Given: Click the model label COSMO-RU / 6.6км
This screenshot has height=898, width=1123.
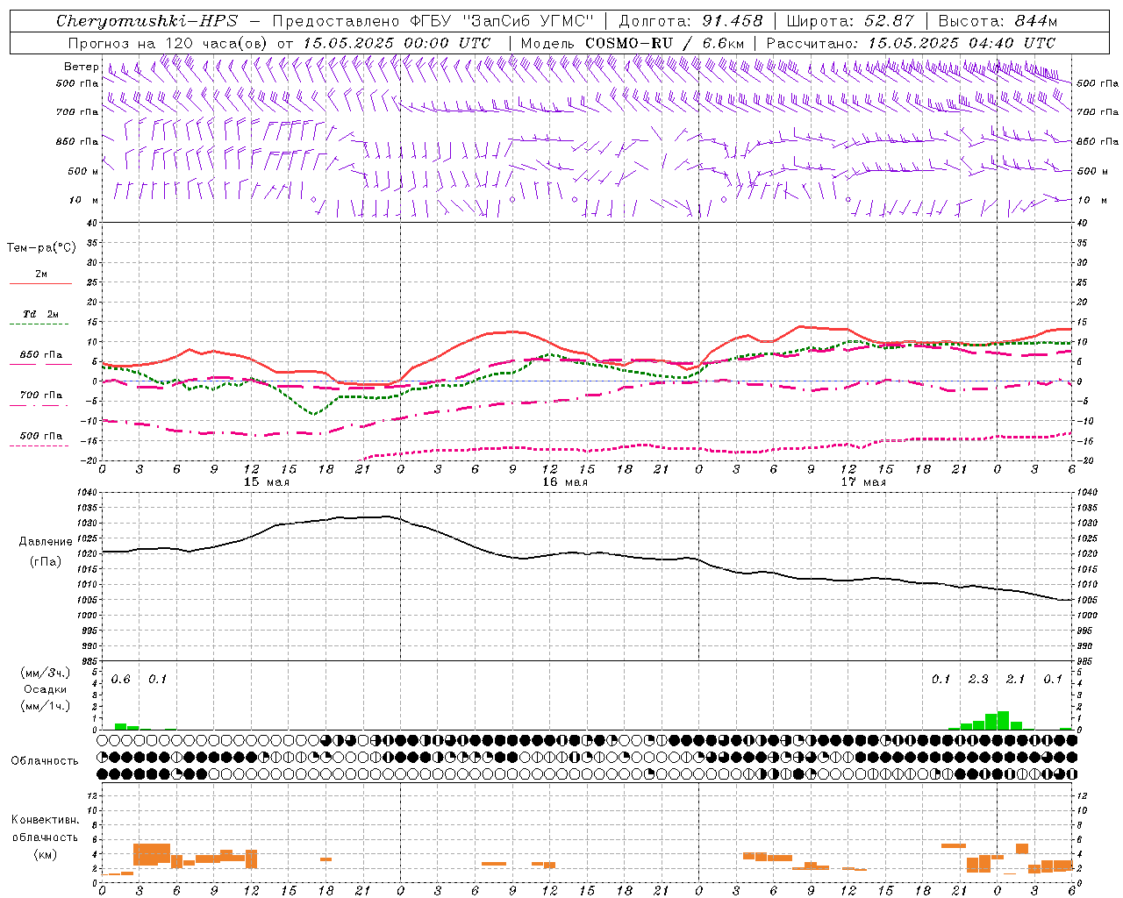Looking at the screenshot, I should pos(665,43).
